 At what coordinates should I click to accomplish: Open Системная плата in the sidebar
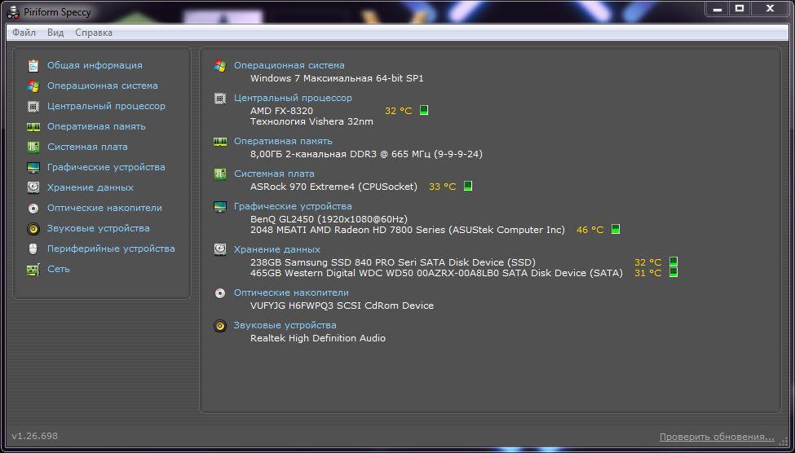pos(88,147)
